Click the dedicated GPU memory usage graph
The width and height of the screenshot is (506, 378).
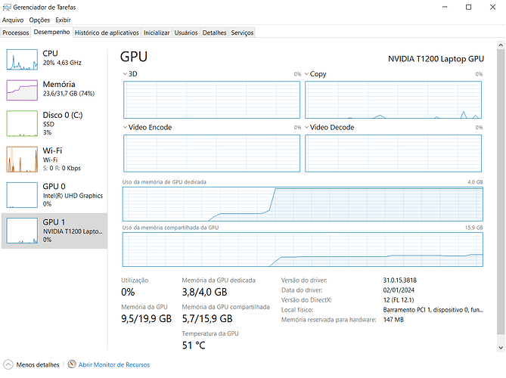(x=303, y=204)
